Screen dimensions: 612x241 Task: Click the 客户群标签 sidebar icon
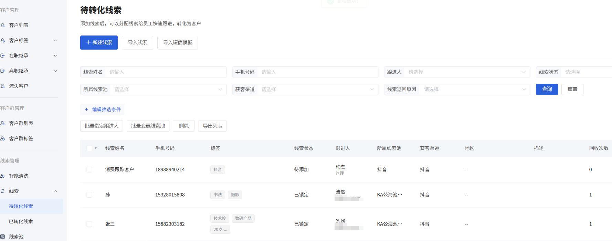pos(2,138)
